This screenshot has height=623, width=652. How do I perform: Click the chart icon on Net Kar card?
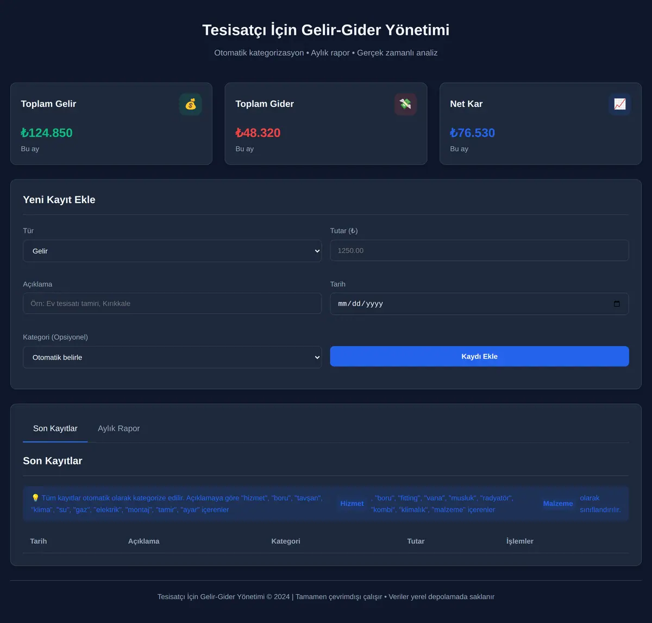(x=620, y=104)
